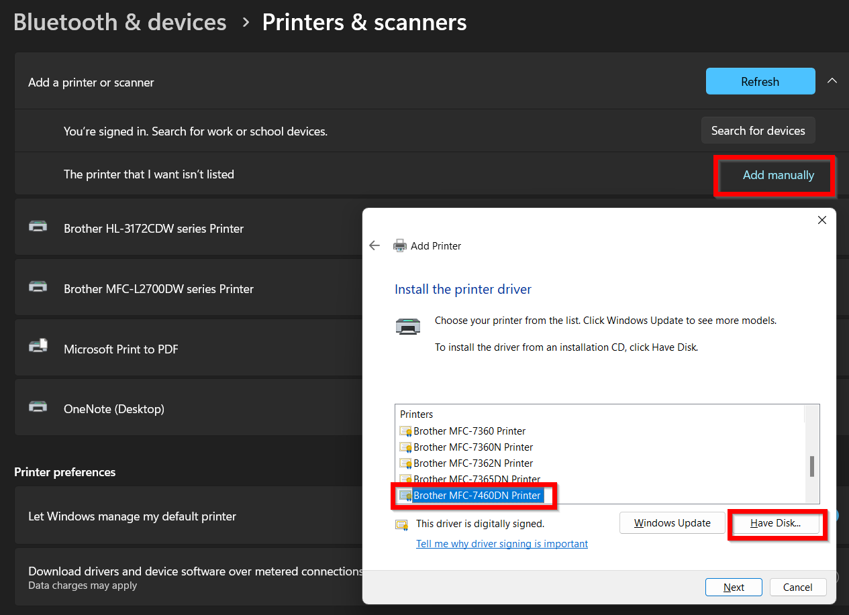Click the OneNote (Desktop) printer icon
Image resolution: width=849 pixels, height=615 pixels.
[38, 407]
